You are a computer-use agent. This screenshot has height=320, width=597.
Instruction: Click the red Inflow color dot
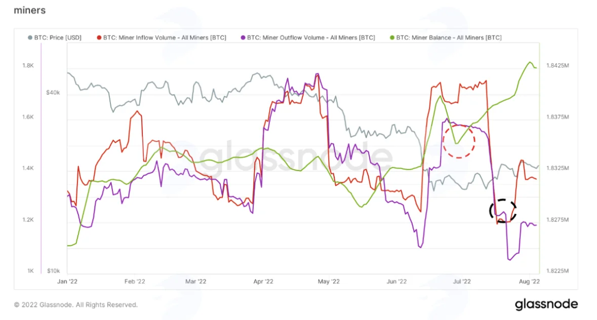[x=99, y=37]
